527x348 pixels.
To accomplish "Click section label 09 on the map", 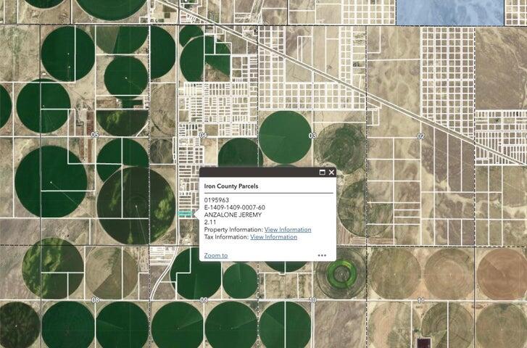I will point(204,299).
